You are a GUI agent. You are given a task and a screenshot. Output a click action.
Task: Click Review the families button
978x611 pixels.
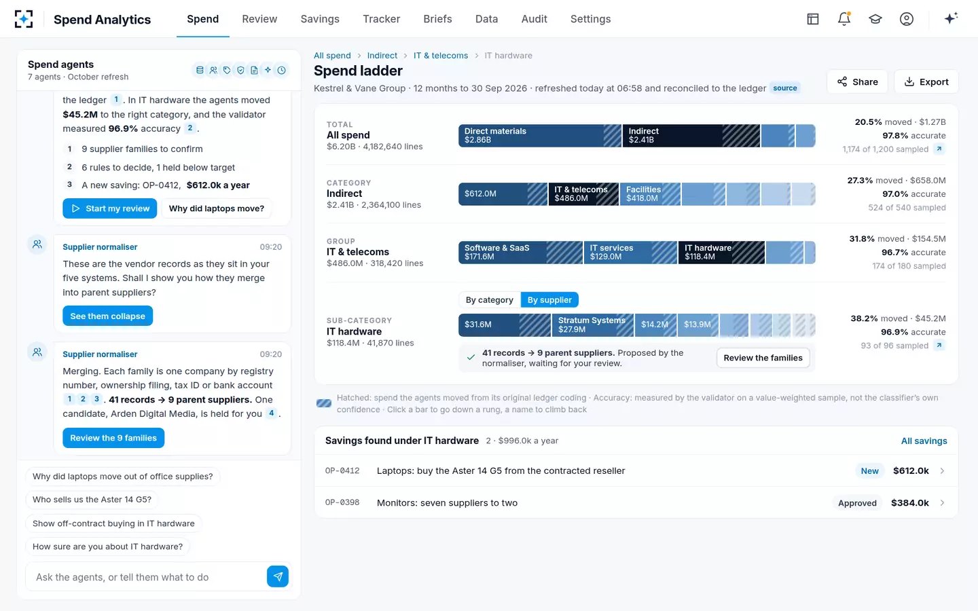tap(763, 358)
